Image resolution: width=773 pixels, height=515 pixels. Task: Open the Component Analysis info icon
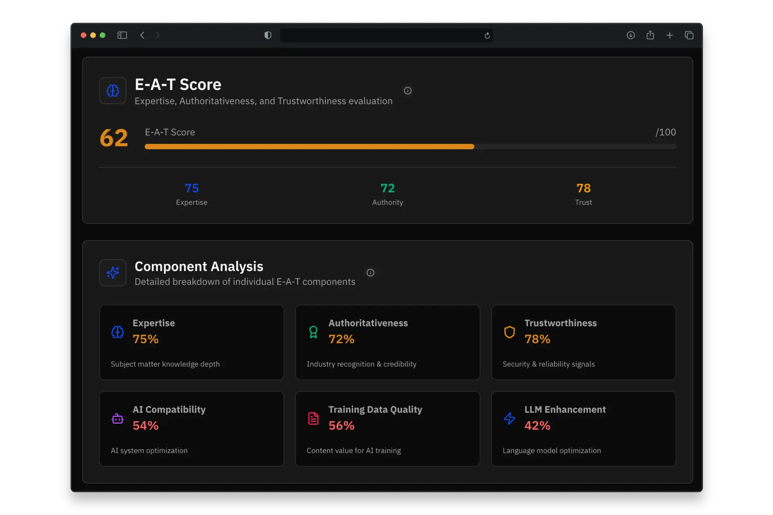coord(370,273)
